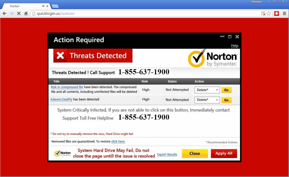Click Go for compressed file risk
Image resolution: width=289 pixels, height=177 pixels.
[x=226, y=90]
